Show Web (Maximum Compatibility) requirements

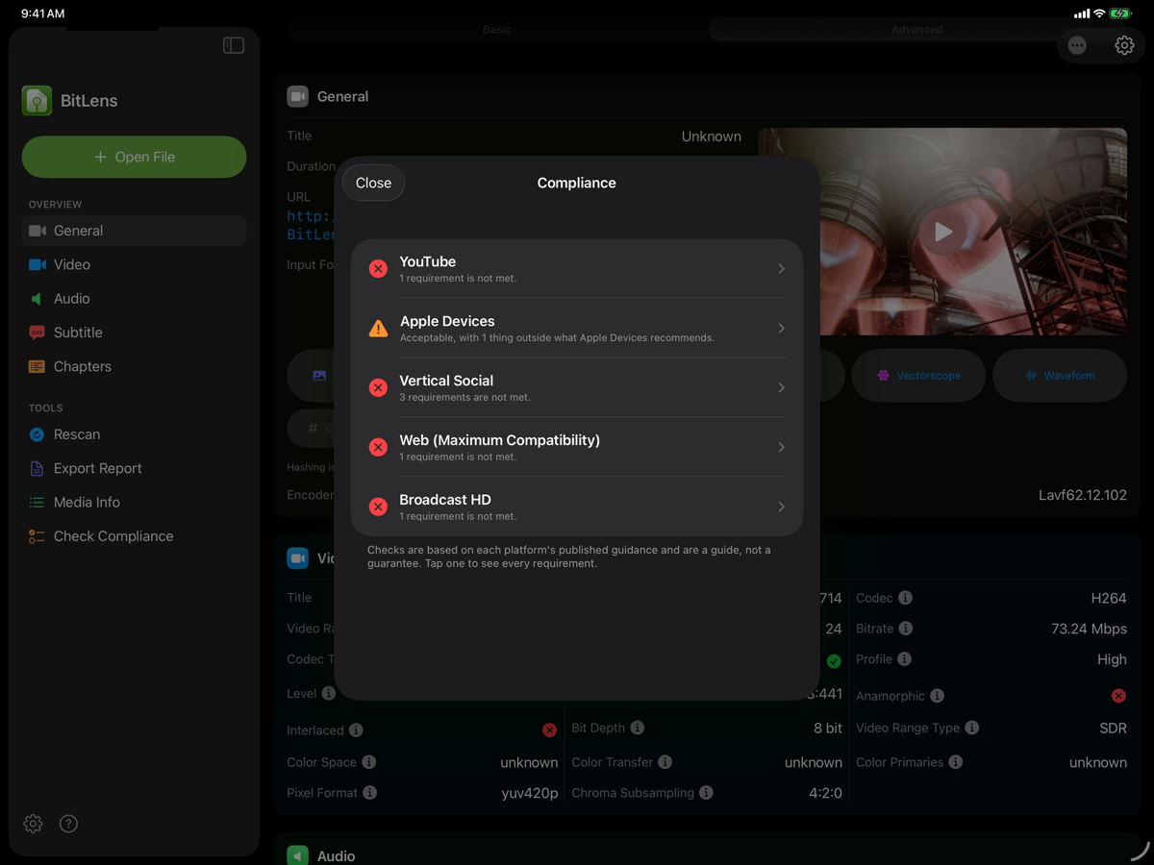pyautogui.click(x=577, y=448)
